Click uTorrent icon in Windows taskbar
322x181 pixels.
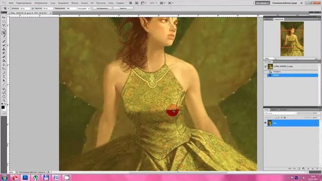point(36,177)
